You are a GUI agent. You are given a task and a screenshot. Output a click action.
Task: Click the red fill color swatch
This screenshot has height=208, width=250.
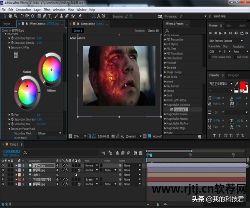pos(243,85)
